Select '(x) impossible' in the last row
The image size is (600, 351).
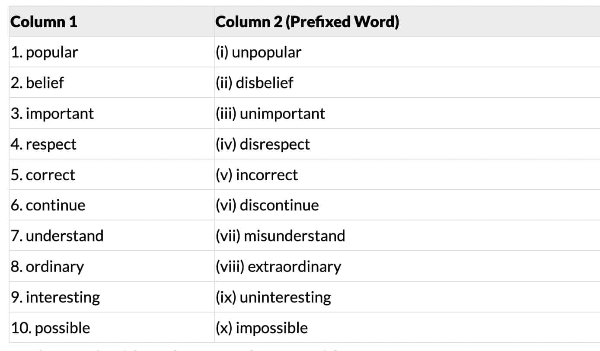262,328
